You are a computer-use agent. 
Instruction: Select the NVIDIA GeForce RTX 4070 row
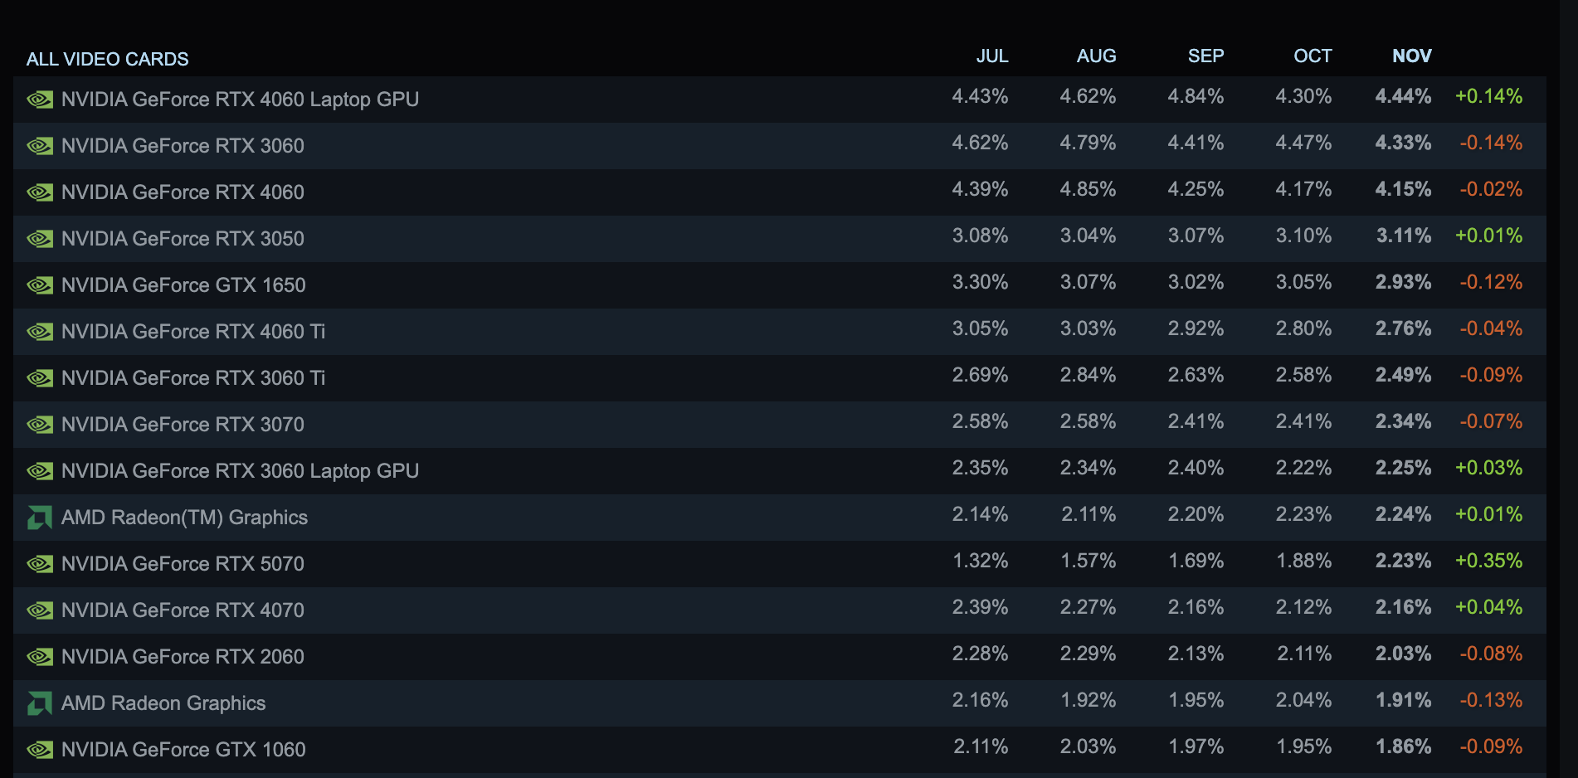pos(183,610)
